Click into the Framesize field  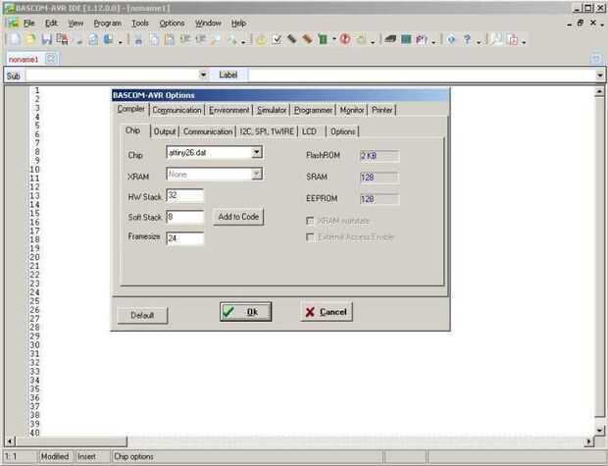[185, 238]
